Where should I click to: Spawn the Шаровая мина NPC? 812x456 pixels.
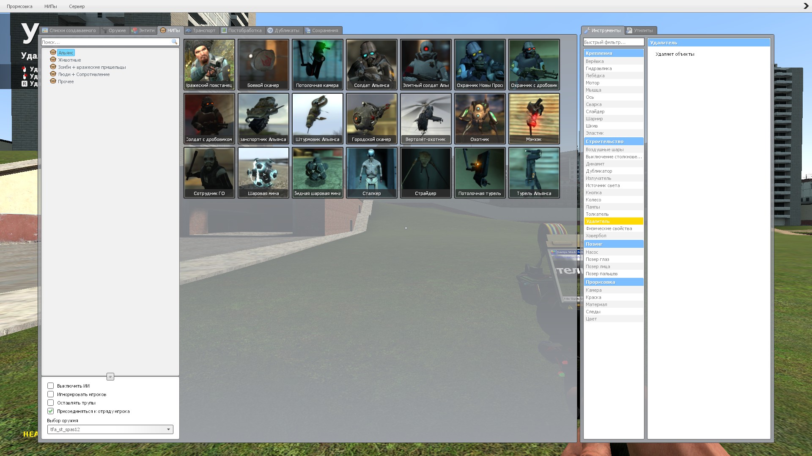[263, 173]
